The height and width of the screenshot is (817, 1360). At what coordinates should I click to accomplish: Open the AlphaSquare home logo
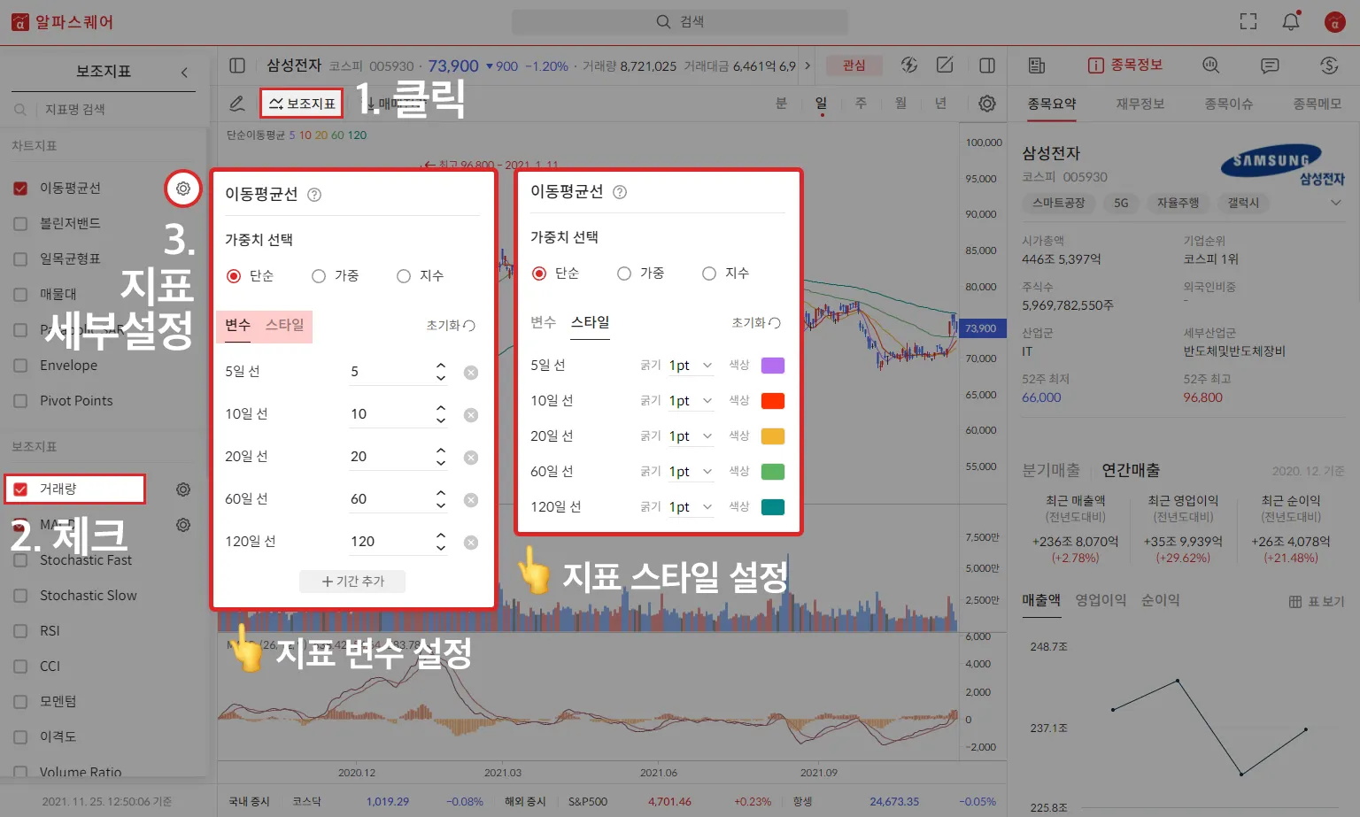point(62,22)
